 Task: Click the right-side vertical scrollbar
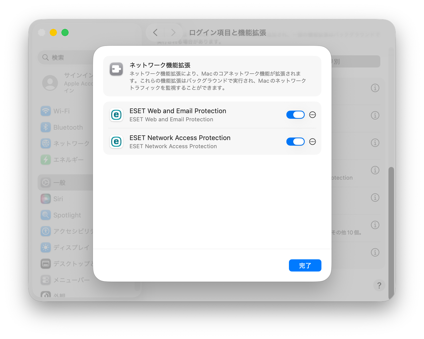(x=391, y=228)
